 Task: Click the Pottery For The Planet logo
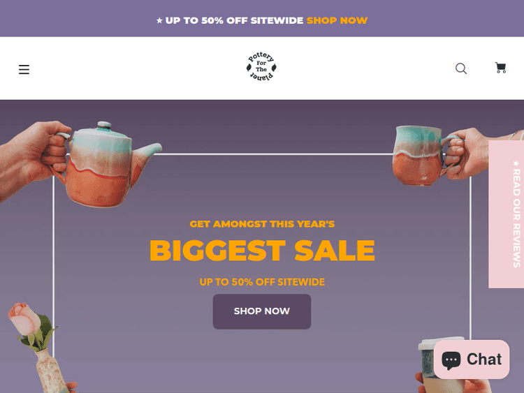coord(261,66)
